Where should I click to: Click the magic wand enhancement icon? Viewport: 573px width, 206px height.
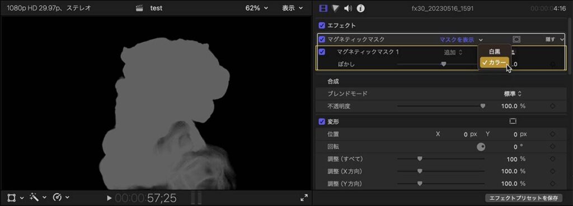coord(34,198)
